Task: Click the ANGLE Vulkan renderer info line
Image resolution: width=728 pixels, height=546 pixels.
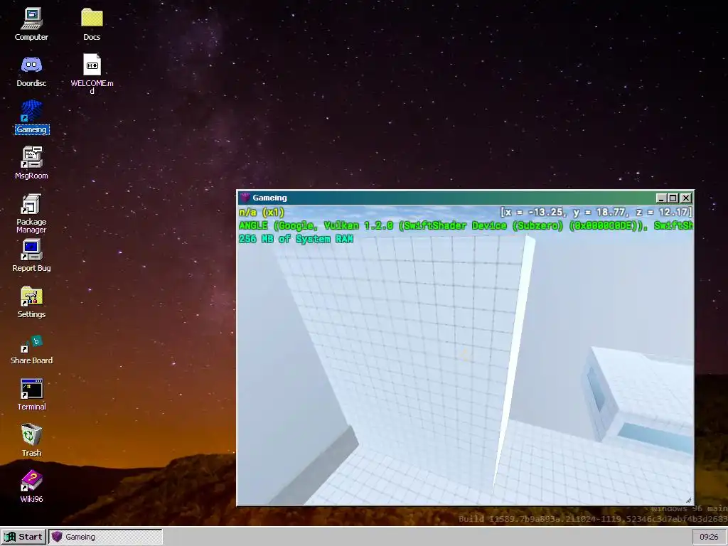Action: 466,225
